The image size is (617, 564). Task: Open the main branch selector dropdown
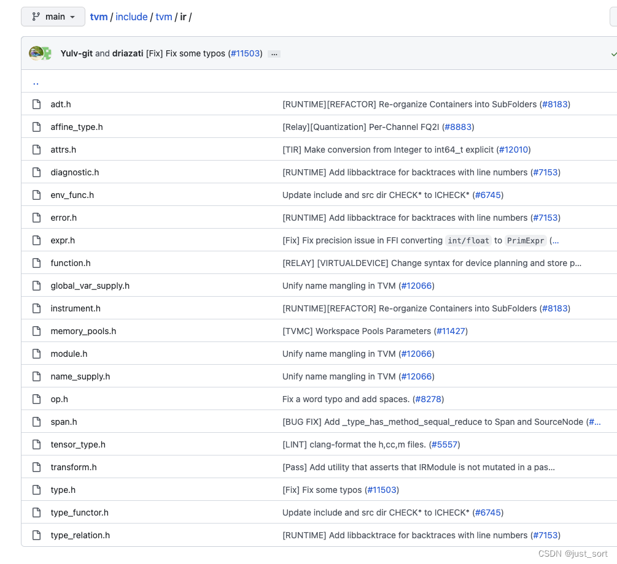click(x=53, y=17)
